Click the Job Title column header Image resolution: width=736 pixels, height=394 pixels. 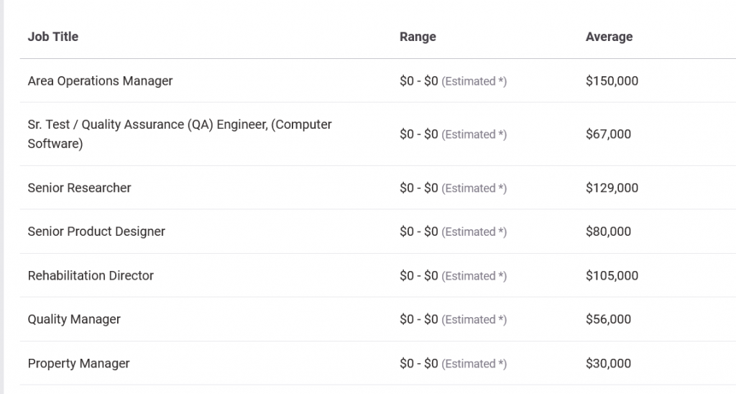[53, 37]
